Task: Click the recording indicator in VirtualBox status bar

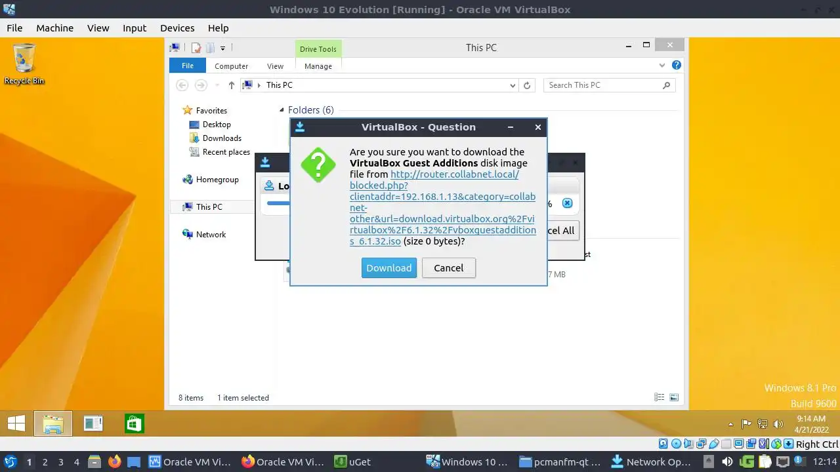Action: (752, 444)
